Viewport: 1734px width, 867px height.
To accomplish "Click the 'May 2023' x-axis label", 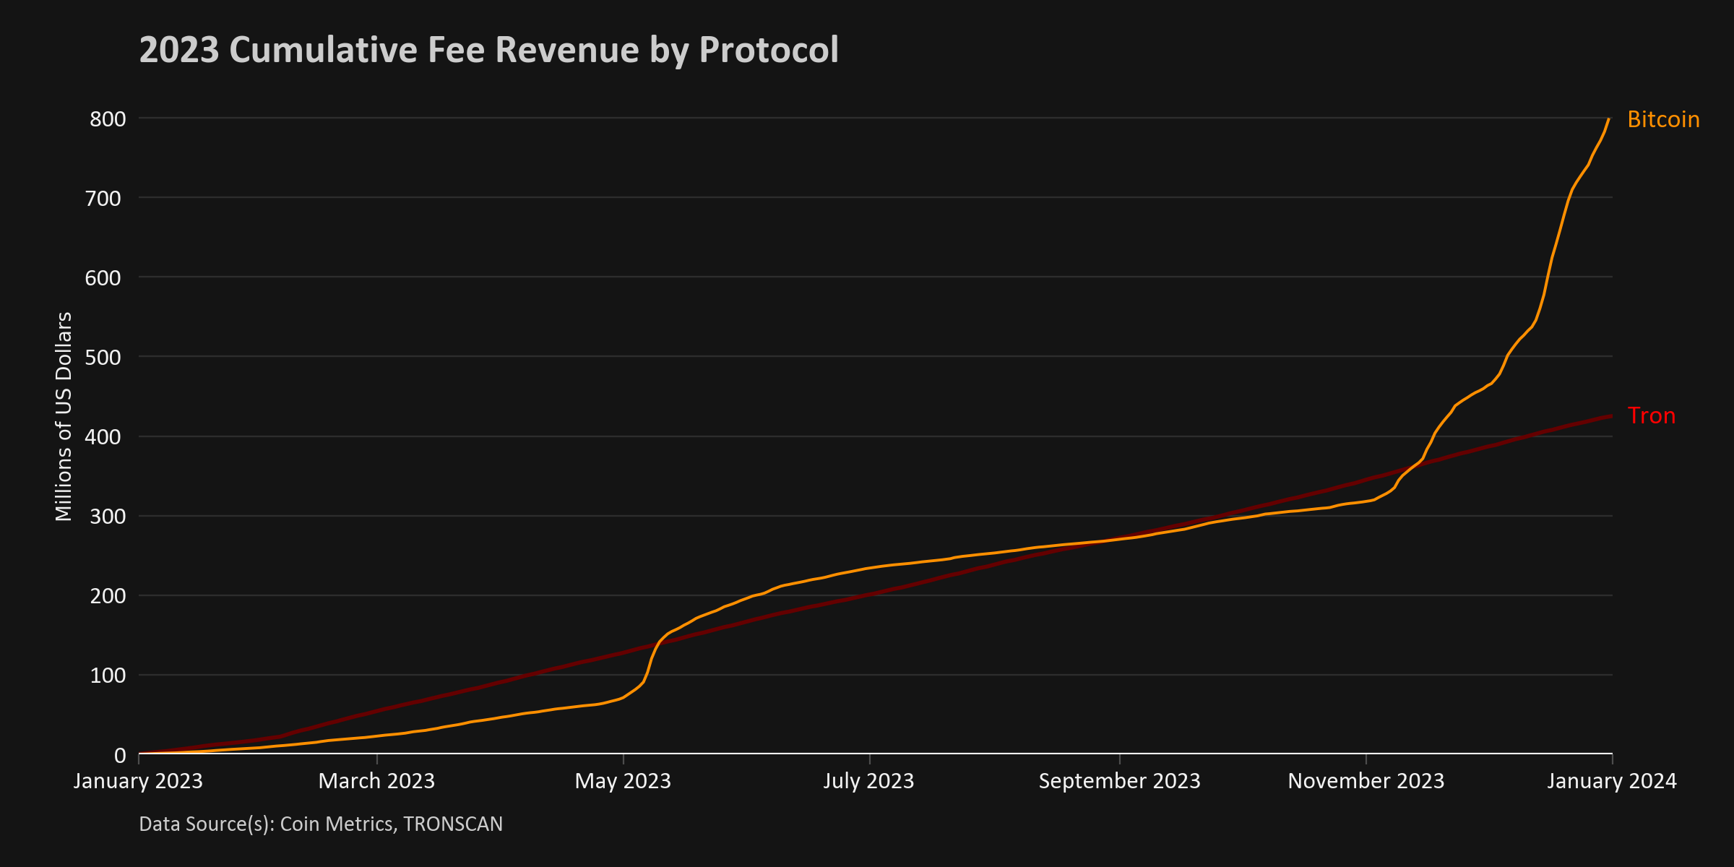I will tap(623, 781).
